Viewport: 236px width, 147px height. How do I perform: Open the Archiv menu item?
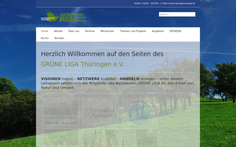(x=45, y=38)
